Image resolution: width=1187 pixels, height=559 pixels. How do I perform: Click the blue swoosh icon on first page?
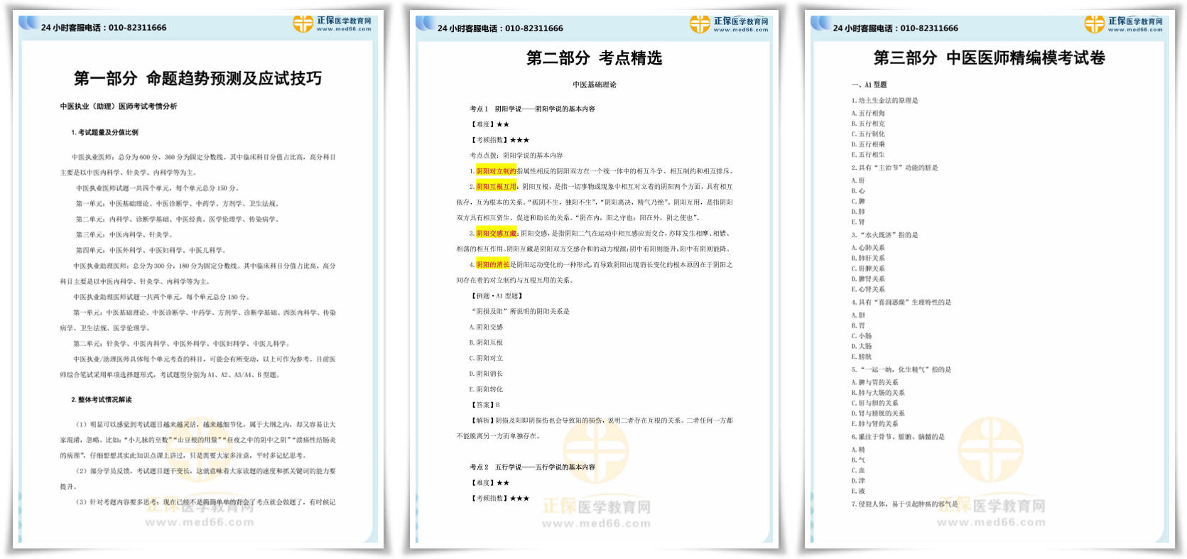tap(28, 23)
